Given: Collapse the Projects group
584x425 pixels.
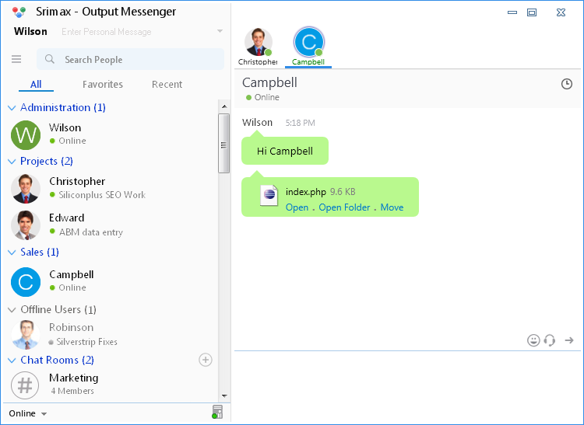Looking at the screenshot, I should point(12,162).
